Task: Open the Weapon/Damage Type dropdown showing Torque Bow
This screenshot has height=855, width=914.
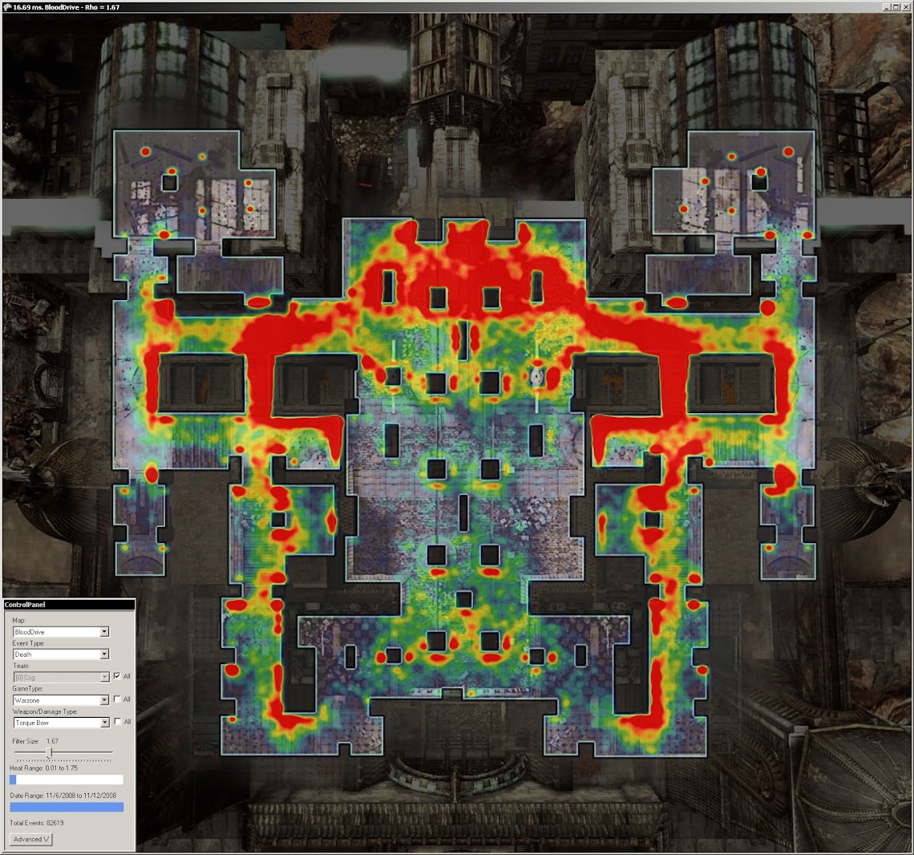Action: point(61,723)
